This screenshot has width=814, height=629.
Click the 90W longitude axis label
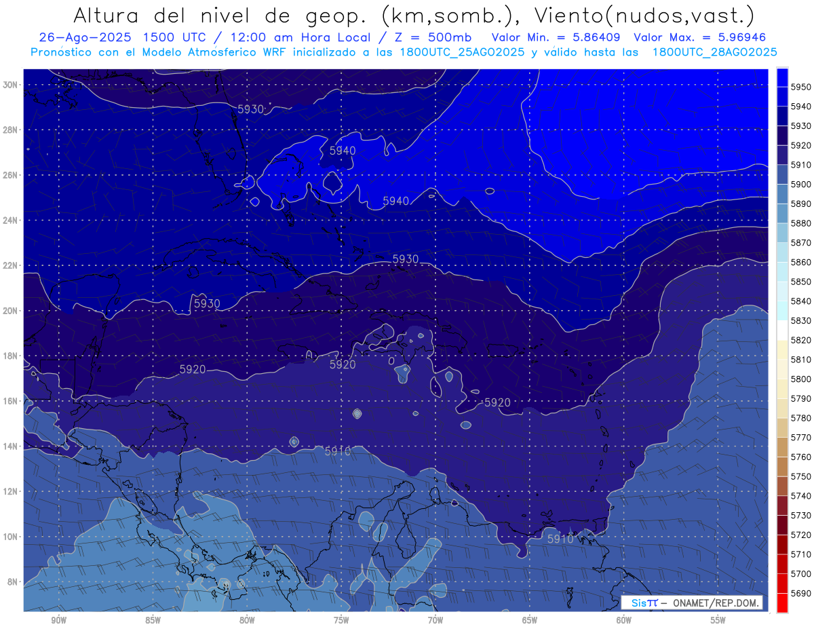point(58,620)
